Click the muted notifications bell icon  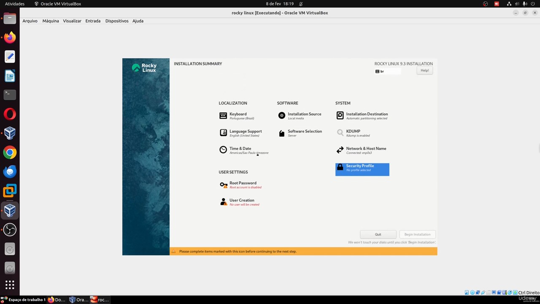[x=301, y=4]
